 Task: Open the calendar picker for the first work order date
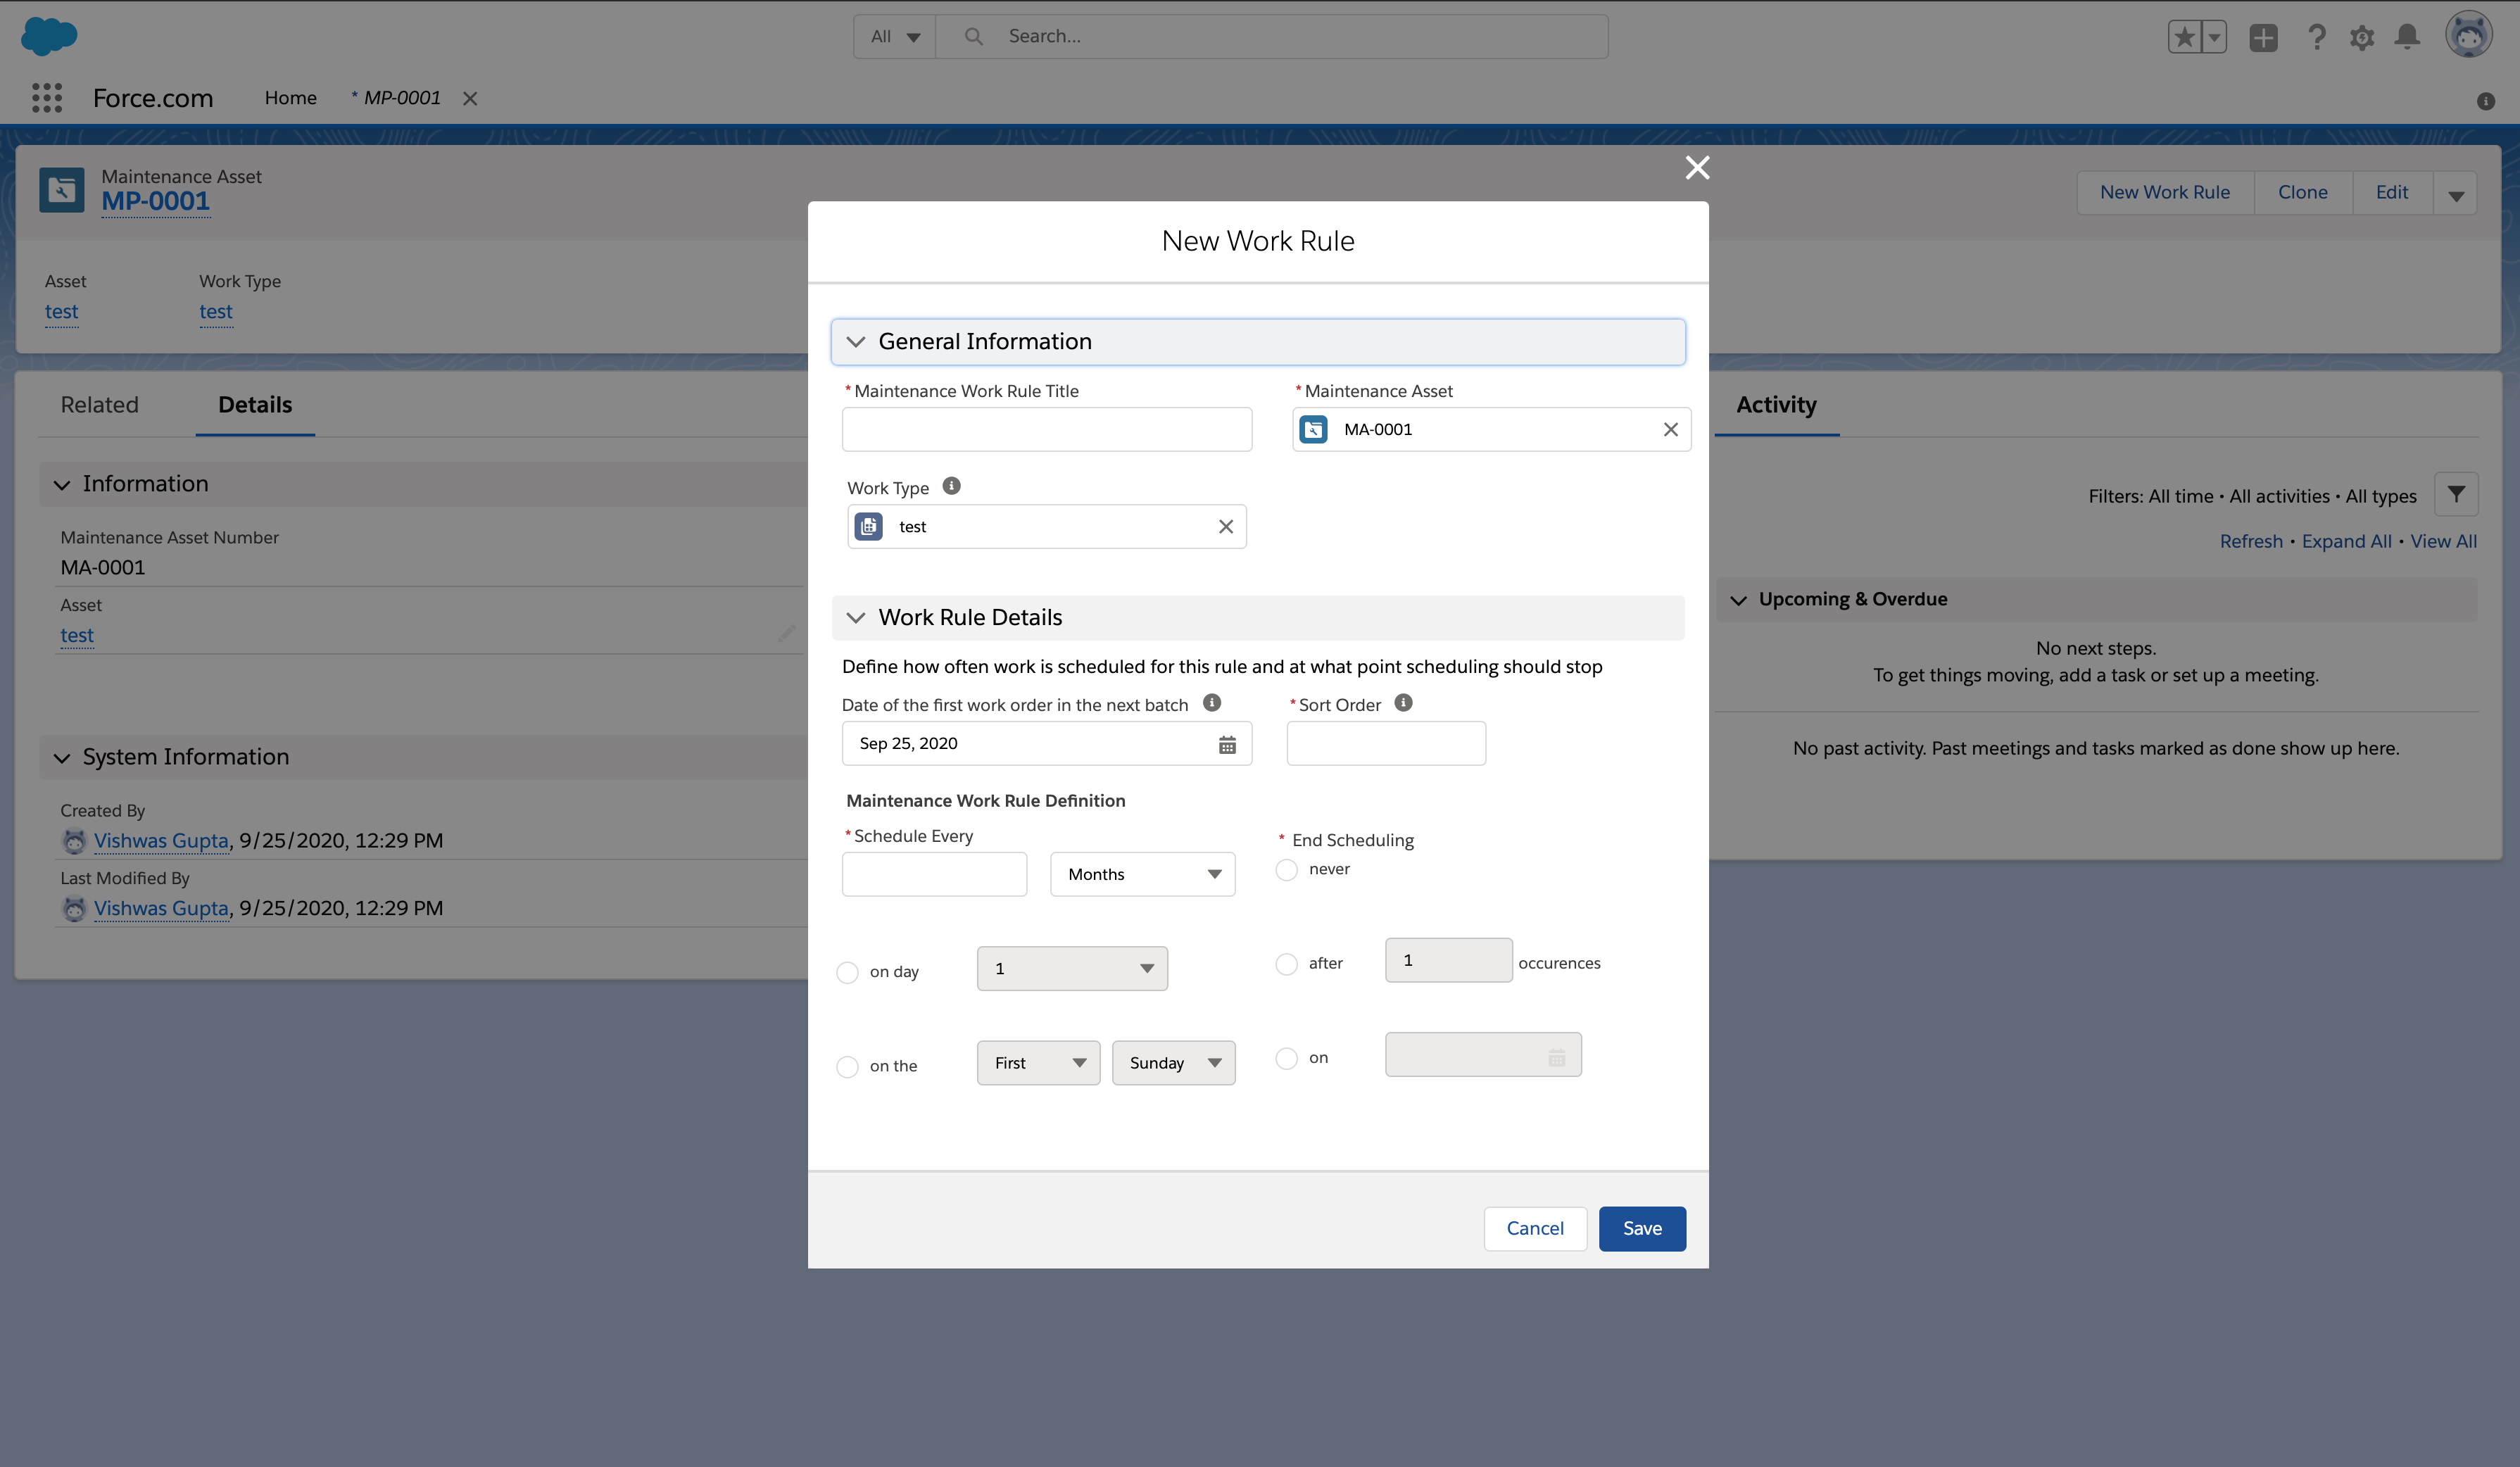pyautogui.click(x=1227, y=744)
